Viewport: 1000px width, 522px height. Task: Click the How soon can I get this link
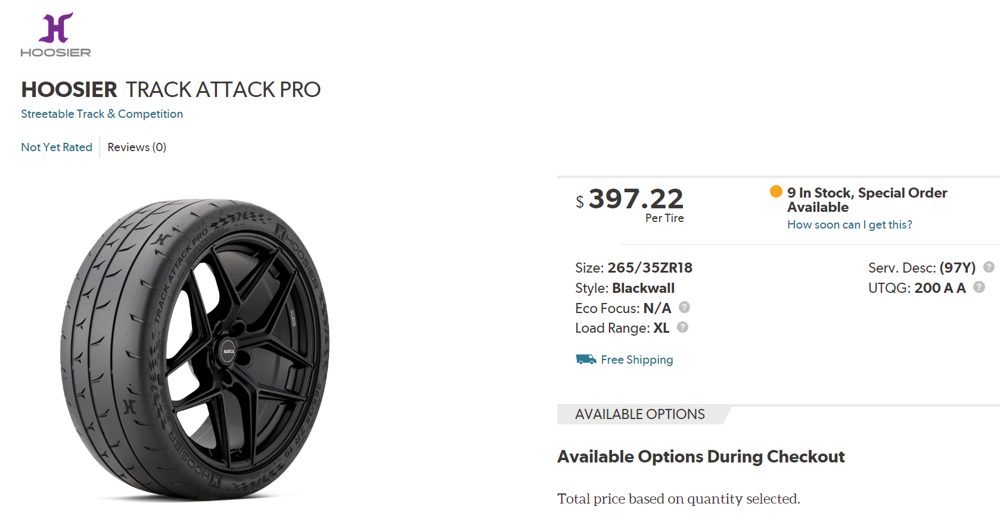pos(849,224)
